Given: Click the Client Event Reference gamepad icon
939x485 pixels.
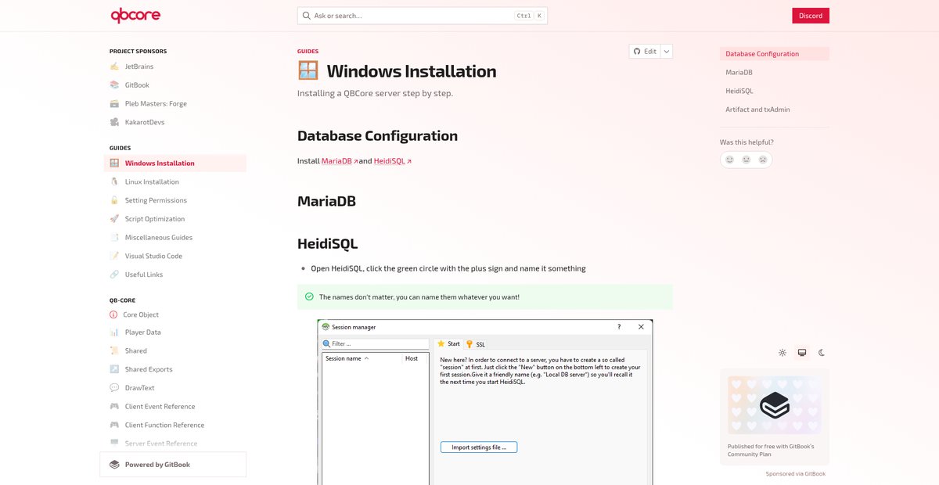Looking at the screenshot, I should [114, 407].
